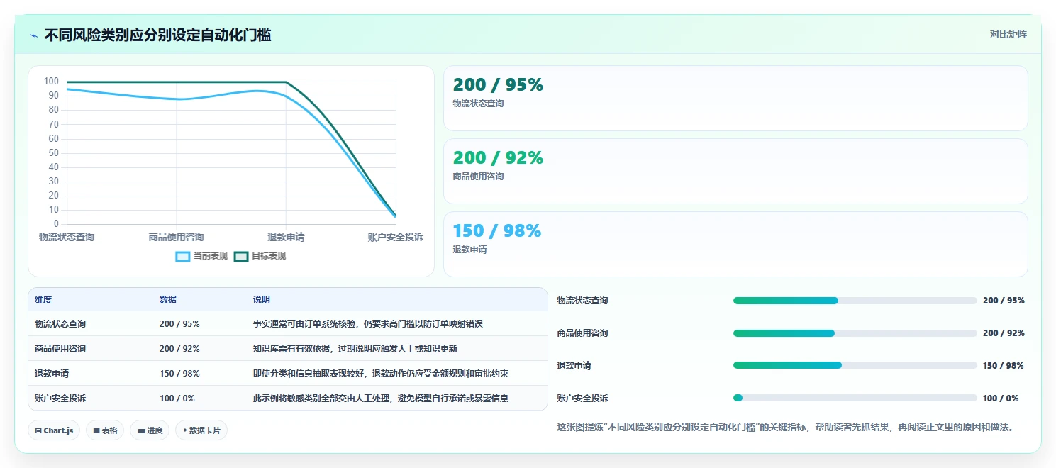Screen dimensions: 1056x468
Task: Click the 商品使用咨询 x-axis label on the chart
Action: 177,237
